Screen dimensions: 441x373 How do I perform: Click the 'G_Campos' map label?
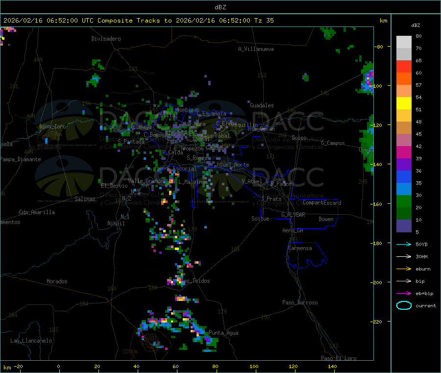(x=333, y=143)
